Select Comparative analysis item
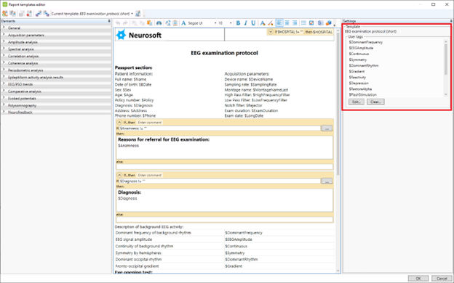The width and height of the screenshot is (454, 283). tap(56, 91)
